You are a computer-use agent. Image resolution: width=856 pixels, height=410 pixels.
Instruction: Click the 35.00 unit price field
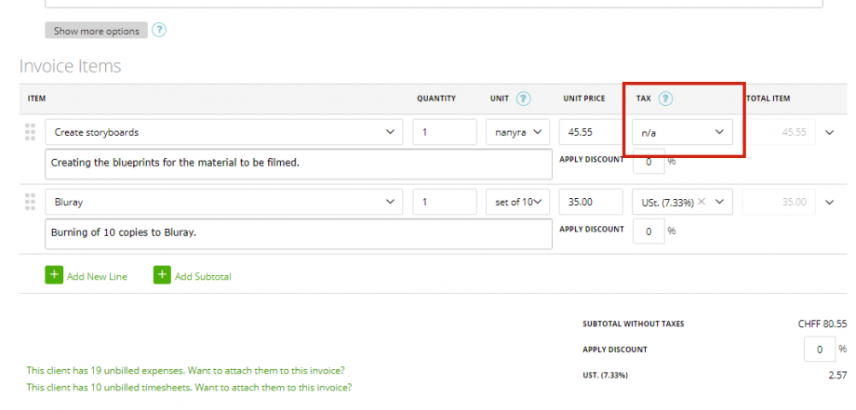(x=591, y=202)
